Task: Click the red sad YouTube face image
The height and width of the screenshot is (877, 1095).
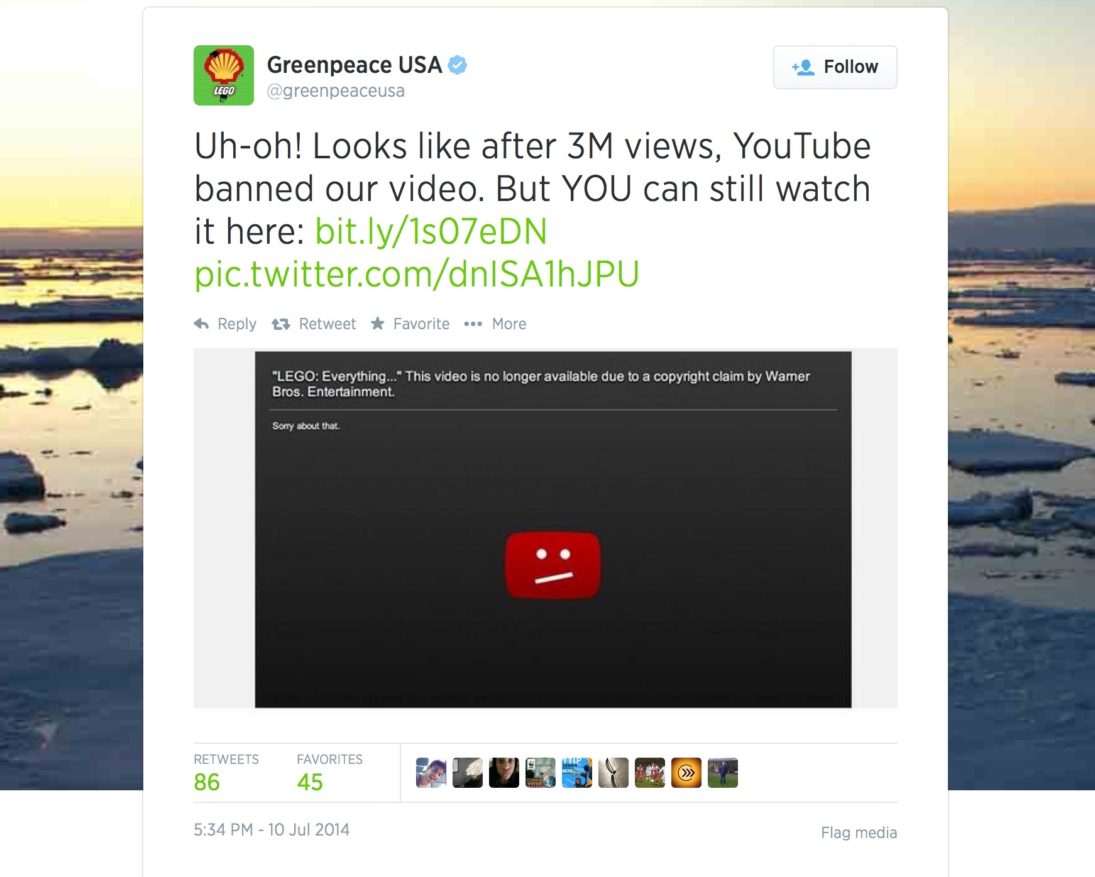Action: pos(553,565)
